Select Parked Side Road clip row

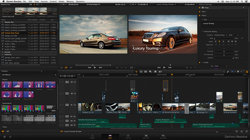click(x=29, y=33)
